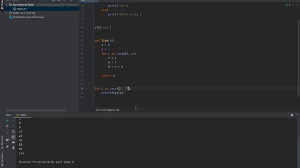Open the Favorites side panel

[x=2, y=160]
